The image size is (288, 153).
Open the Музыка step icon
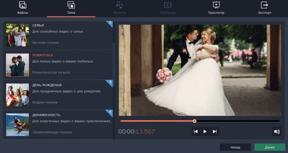coord(119,5)
